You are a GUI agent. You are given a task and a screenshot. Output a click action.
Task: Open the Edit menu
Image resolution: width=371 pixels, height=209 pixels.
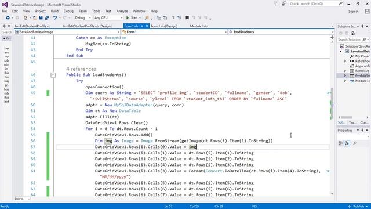point(15,11)
